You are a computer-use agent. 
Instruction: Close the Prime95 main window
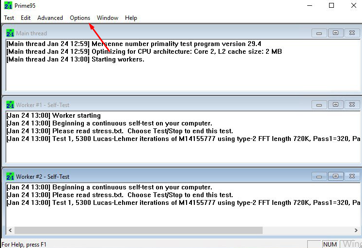353,5
